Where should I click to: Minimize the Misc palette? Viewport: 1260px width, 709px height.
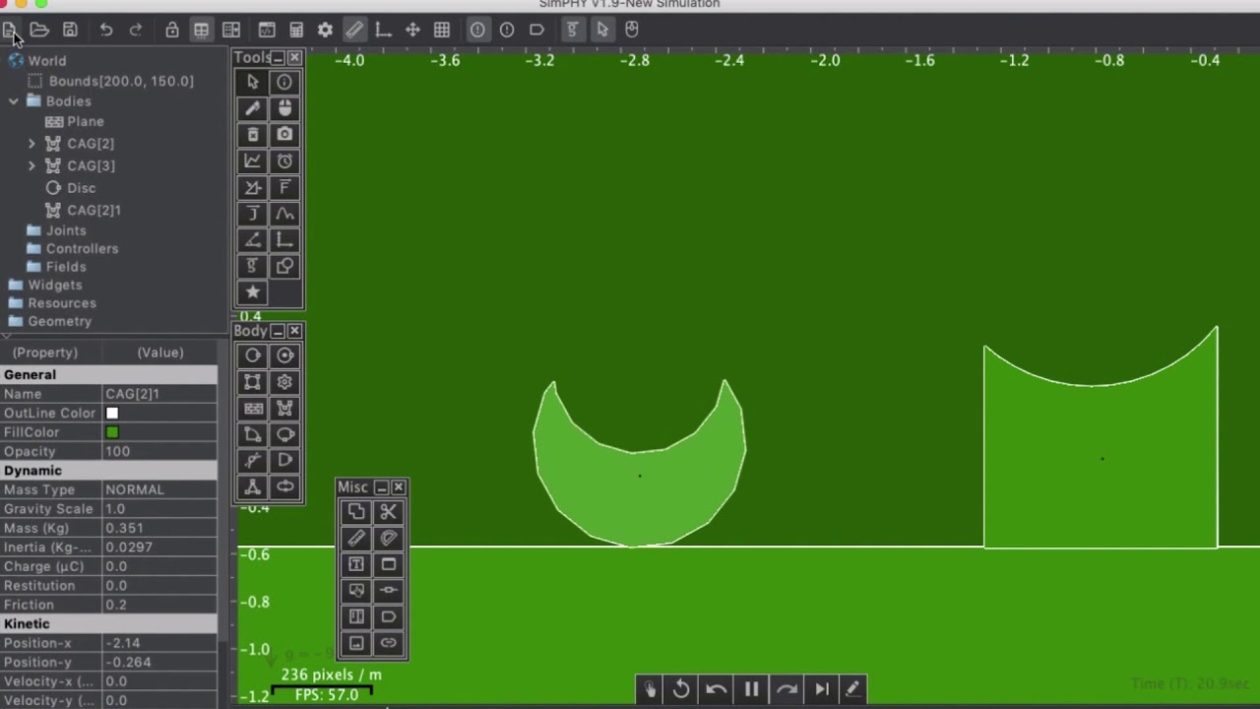[381, 487]
